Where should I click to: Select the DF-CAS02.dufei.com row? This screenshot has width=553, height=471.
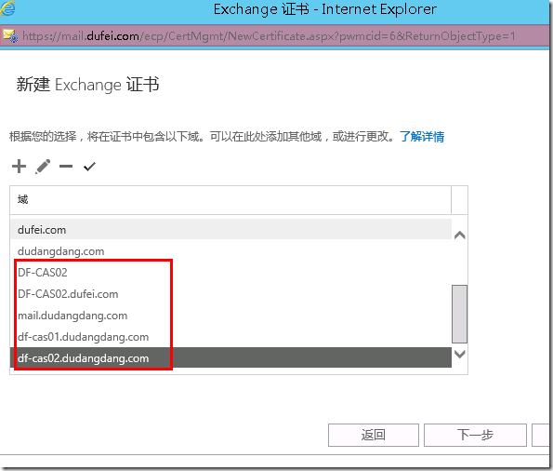230,294
